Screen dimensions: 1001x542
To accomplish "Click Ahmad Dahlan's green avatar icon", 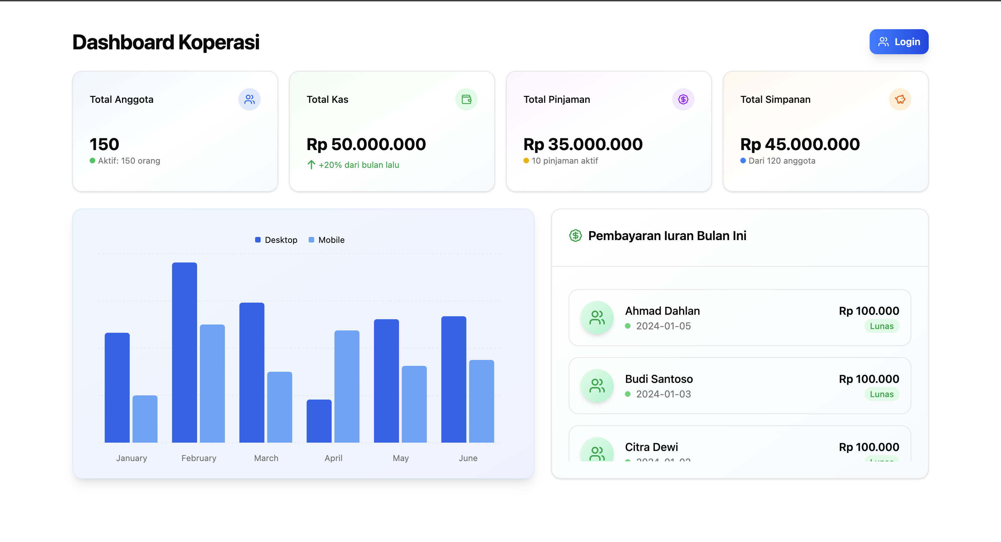I will pyautogui.click(x=597, y=318).
